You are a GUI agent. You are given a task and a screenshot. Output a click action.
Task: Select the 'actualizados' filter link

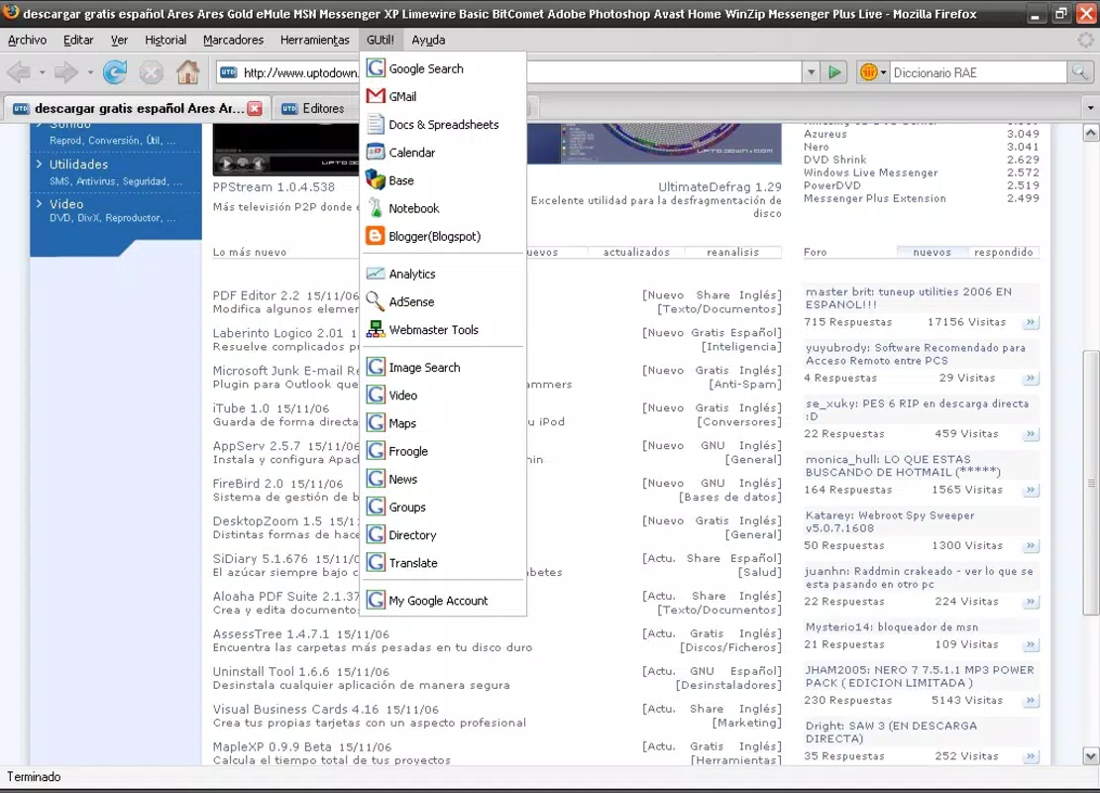pos(636,252)
